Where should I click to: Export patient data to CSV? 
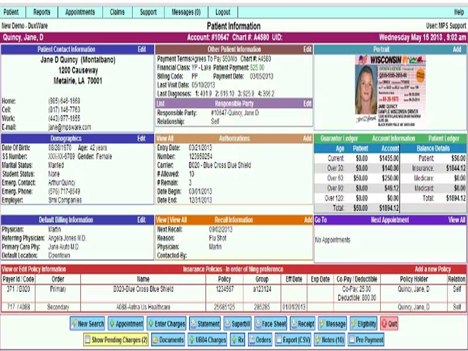coord(294,338)
